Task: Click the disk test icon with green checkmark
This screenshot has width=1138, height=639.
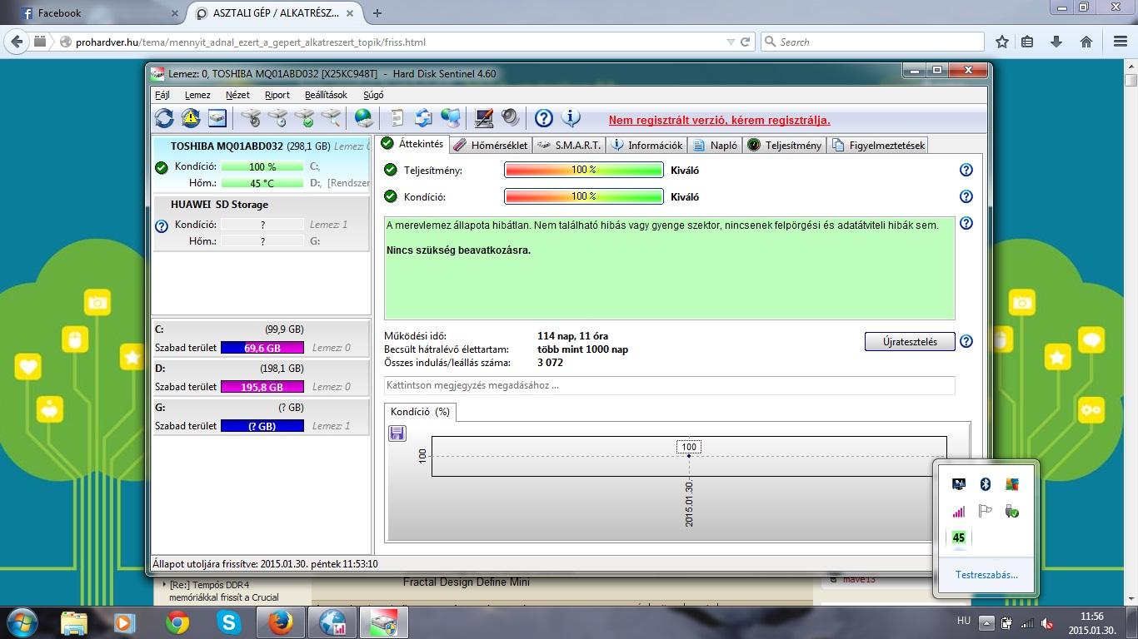Action: 304,118
